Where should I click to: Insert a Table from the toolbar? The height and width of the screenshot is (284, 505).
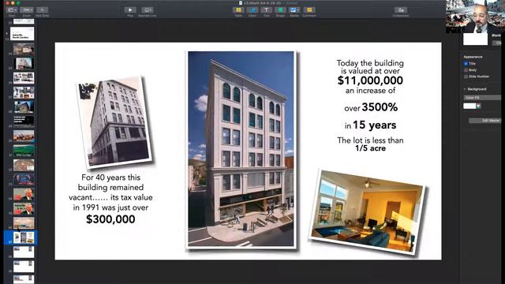[238, 10]
